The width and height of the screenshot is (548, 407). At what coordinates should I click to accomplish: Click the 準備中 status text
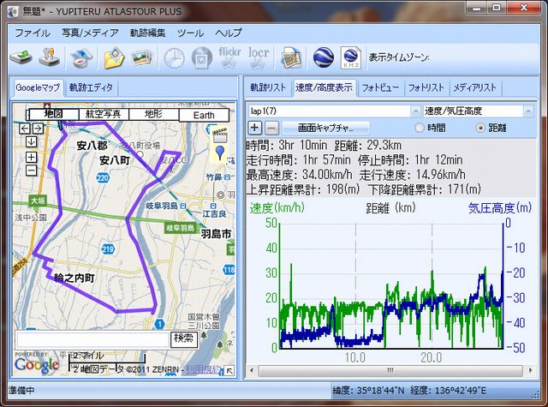tap(21, 390)
